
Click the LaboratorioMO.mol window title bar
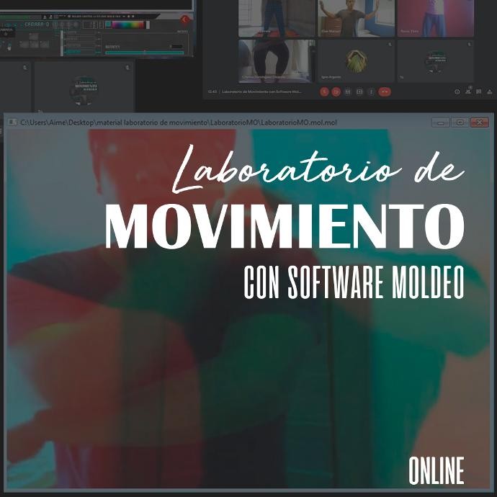216,122
